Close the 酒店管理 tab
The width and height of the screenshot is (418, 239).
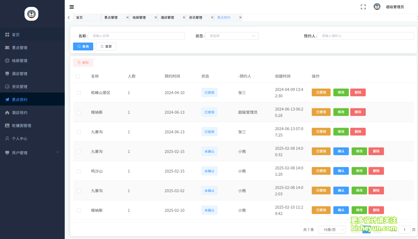pos(184,18)
